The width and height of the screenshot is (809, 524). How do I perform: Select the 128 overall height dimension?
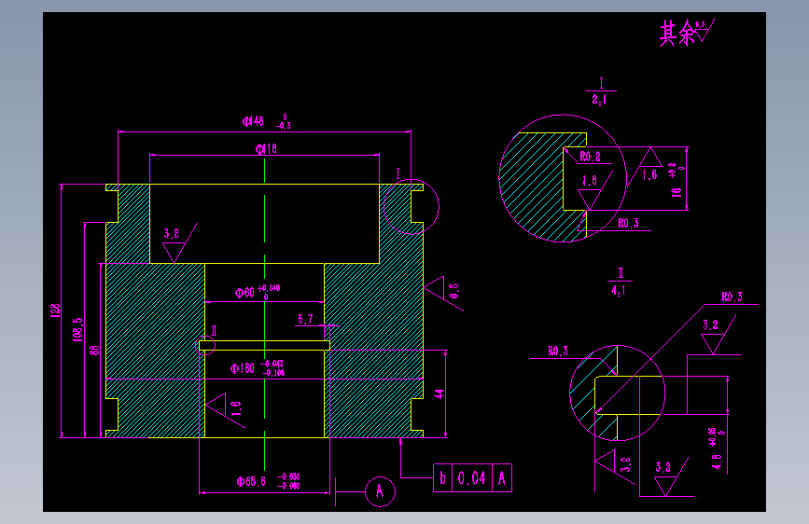(x=55, y=310)
